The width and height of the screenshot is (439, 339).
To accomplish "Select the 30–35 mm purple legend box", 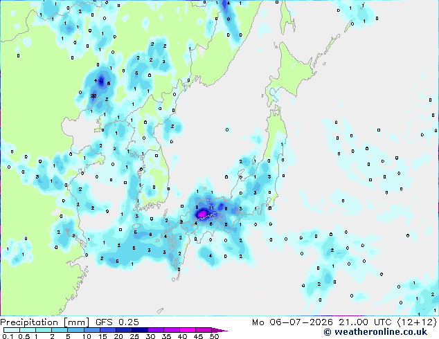I will click(x=155, y=330).
